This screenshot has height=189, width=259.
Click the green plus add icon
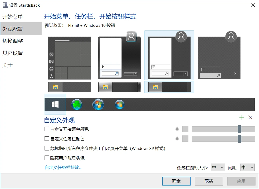242,117
